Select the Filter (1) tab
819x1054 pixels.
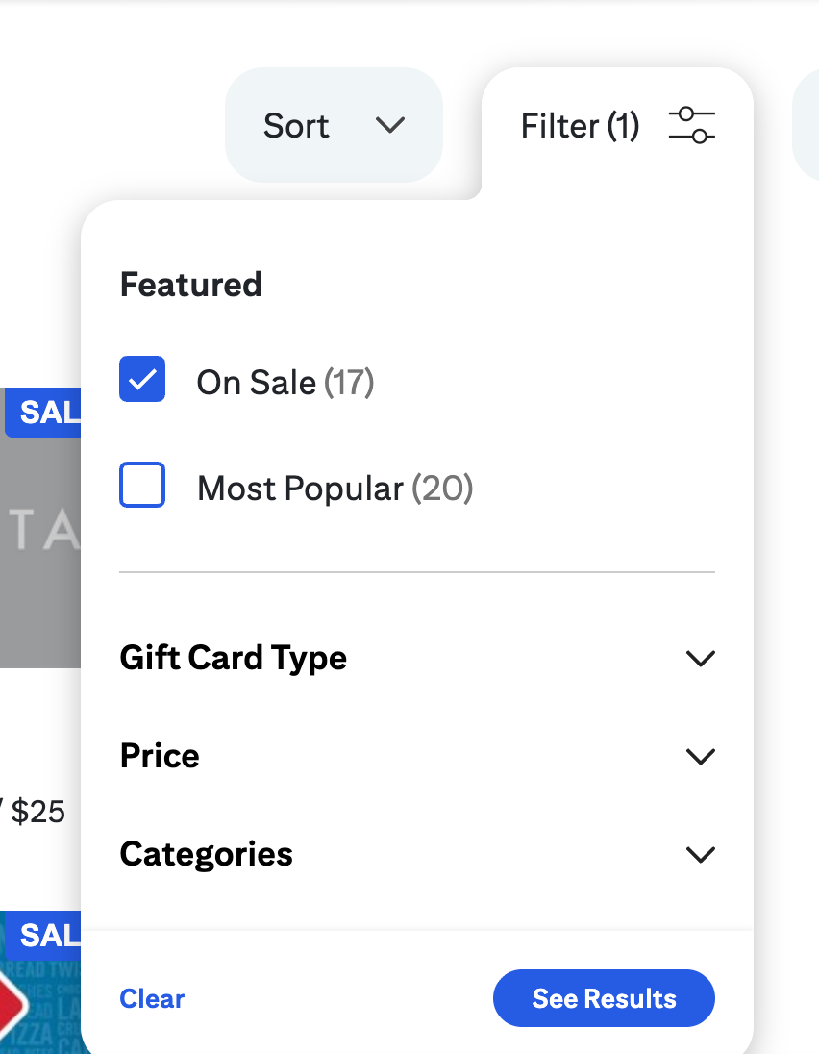tap(580, 125)
